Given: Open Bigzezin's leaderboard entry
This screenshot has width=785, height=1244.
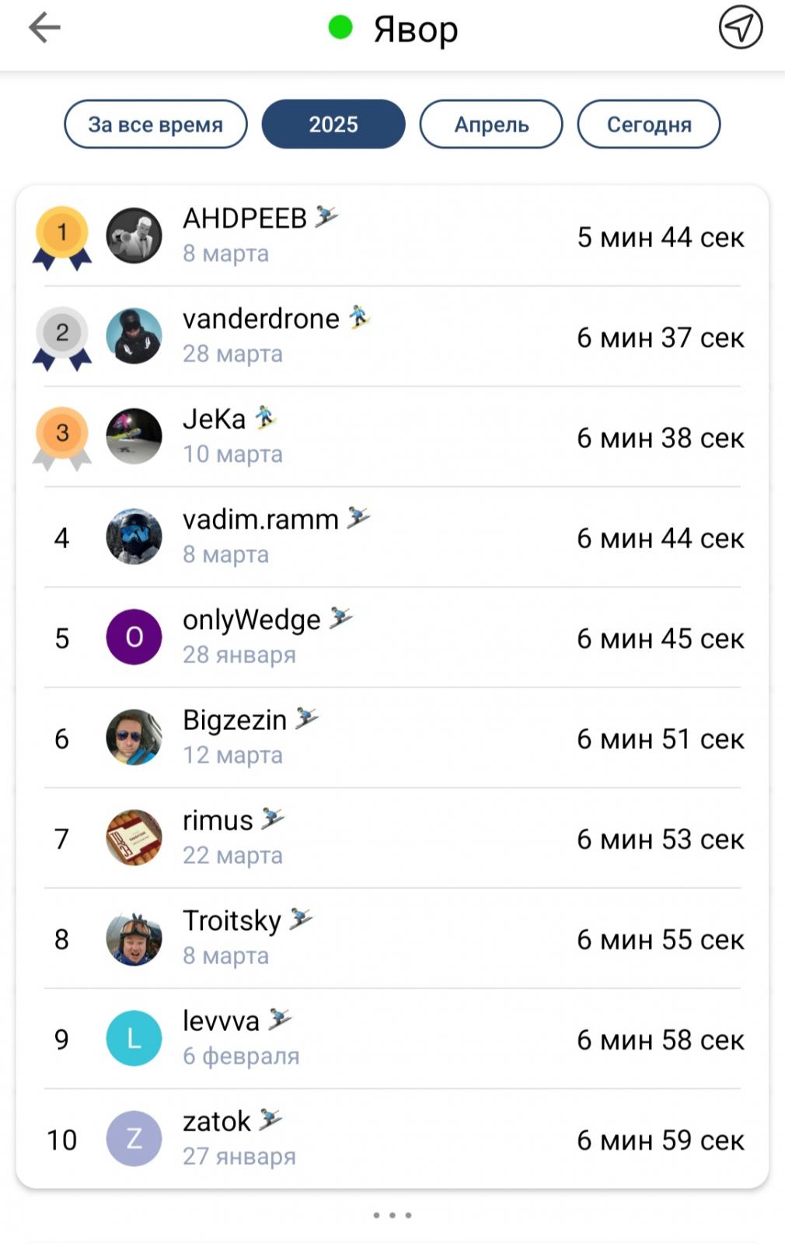Looking at the screenshot, I should pyautogui.click(x=392, y=737).
